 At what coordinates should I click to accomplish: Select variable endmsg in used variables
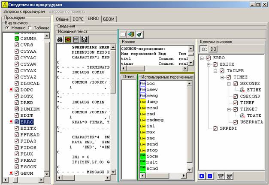click(155, 120)
